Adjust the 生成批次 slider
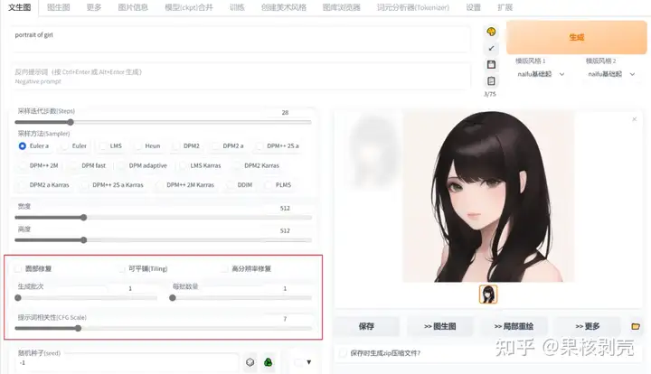 click(87, 298)
